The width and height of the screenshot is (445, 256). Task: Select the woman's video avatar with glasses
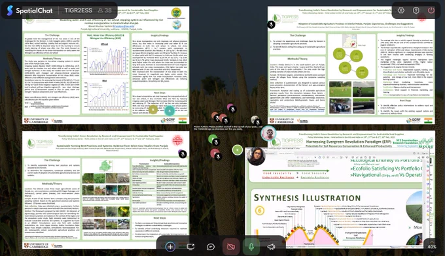coord(257,156)
